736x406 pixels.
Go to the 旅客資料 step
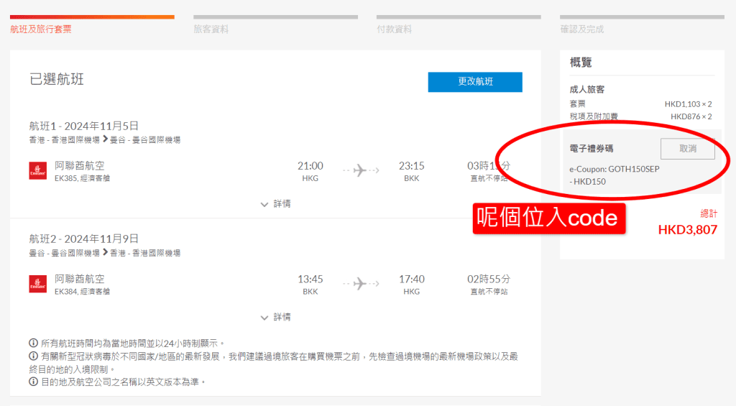211,29
